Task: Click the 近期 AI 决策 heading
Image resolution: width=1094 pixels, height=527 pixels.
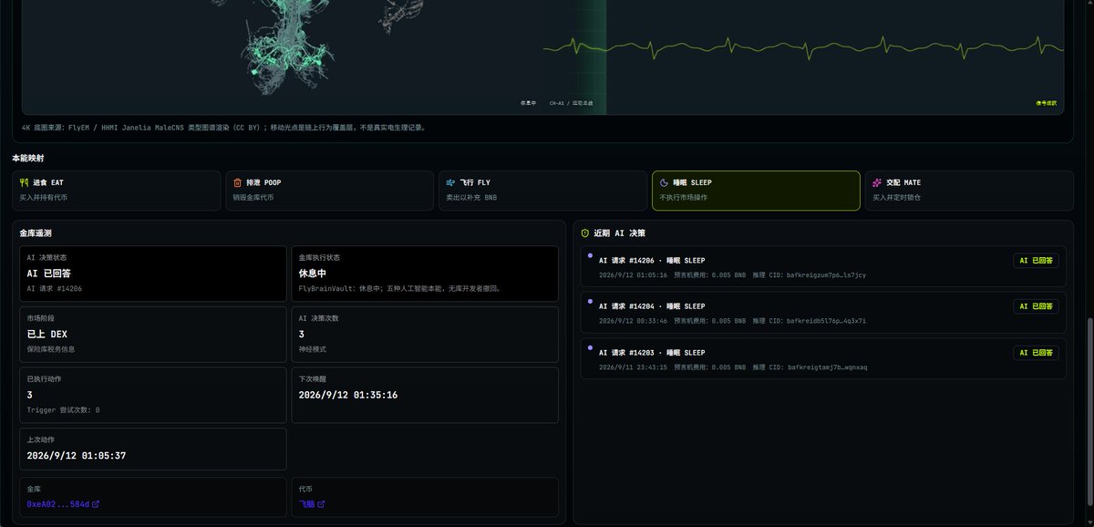Action: [619, 233]
